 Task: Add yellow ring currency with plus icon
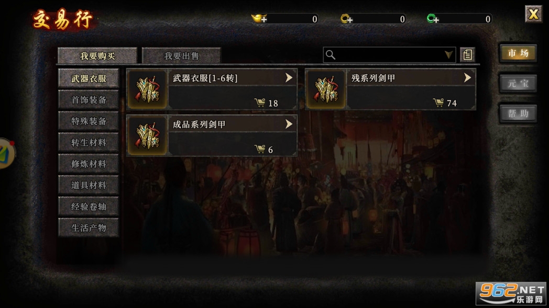pyautogui.click(x=346, y=18)
